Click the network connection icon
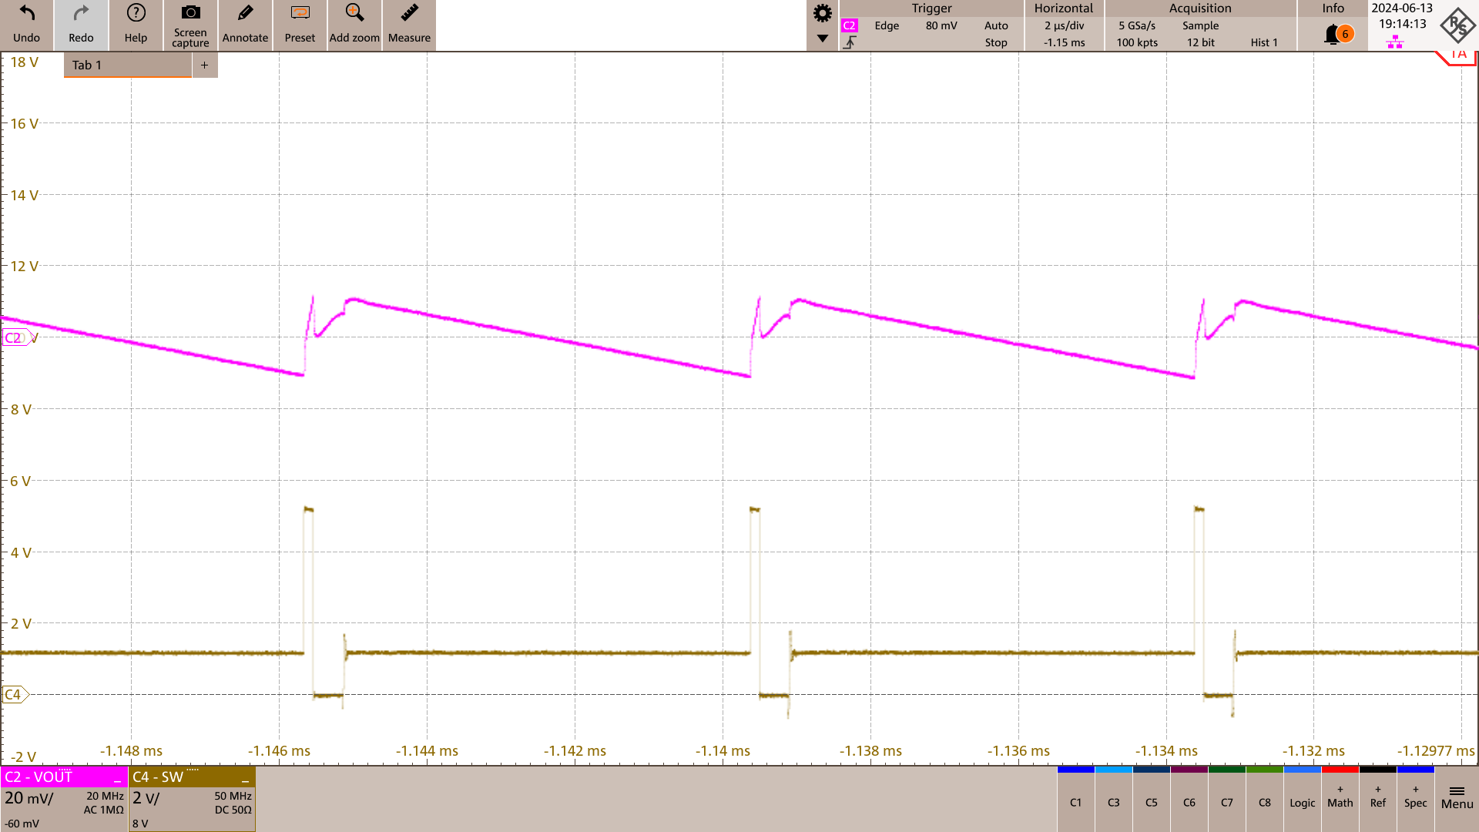The image size is (1479, 832). coord(1395,42)
